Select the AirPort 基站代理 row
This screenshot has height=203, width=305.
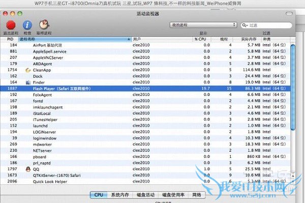tap(145, 45)
